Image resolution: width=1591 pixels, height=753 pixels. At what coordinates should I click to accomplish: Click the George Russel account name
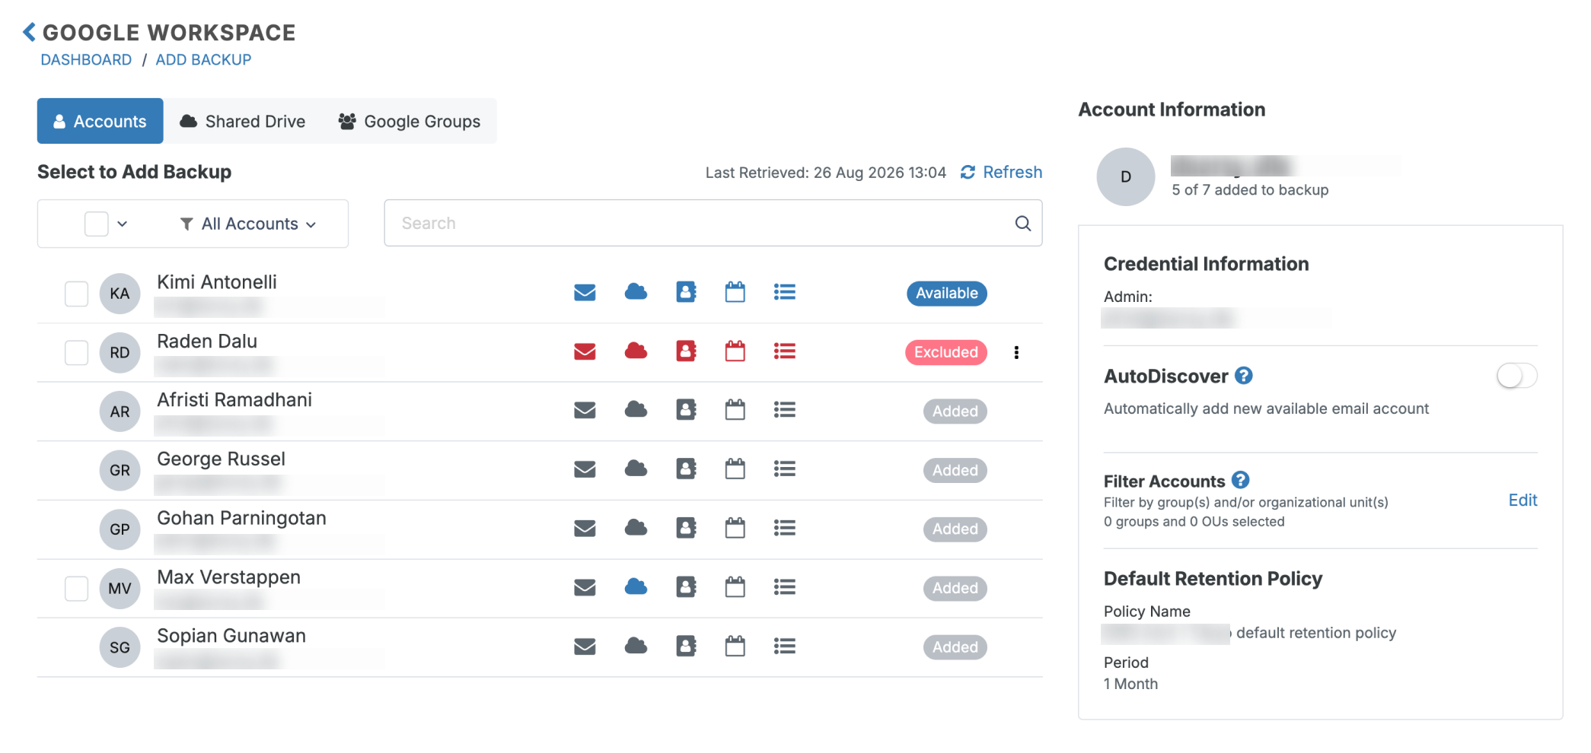pos(221,459)
